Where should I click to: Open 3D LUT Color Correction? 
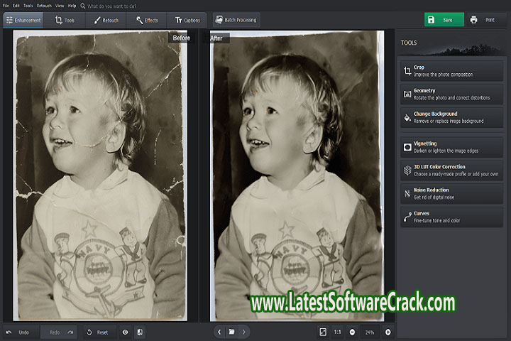click(451, 170)
